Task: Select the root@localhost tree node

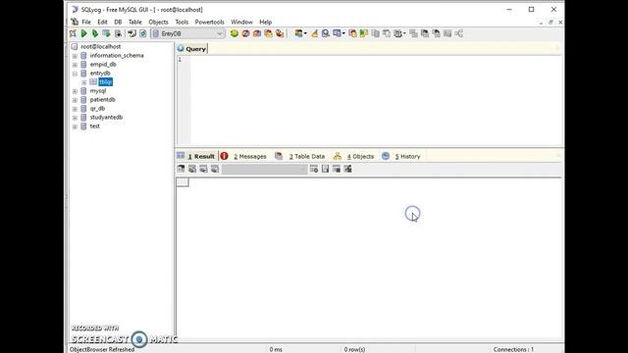Action: pos(100,46)
